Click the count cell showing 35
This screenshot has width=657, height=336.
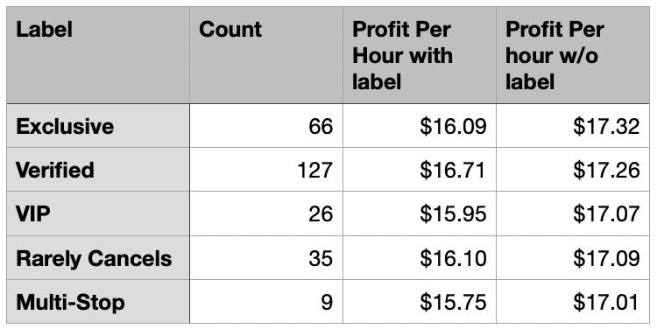tap(266, 258)
